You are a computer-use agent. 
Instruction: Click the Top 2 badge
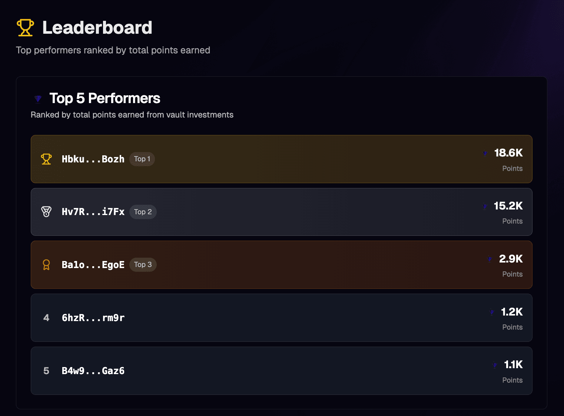pos(143,212)
